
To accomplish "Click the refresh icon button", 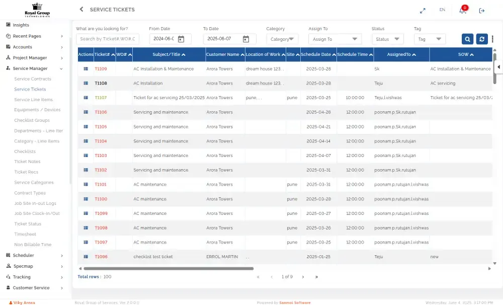I will [482, 39].
